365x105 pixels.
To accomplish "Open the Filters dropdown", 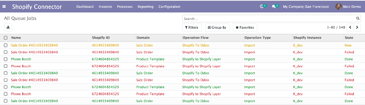I will [x=192, y=27].
